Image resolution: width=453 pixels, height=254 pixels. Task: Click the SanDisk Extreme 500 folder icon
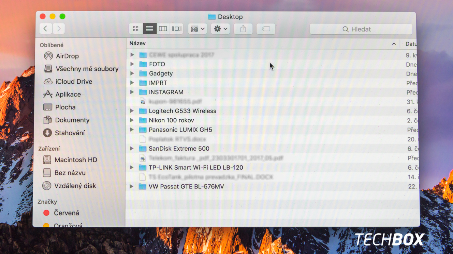click(x=143, y=149)
